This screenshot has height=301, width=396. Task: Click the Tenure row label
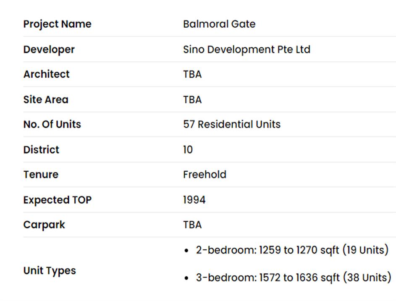[41, 174]
